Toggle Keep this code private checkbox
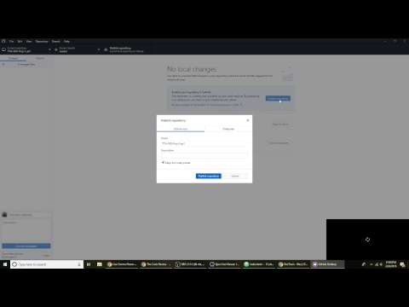Viewport: 409px width, 307px height. [x=163, y=163]
